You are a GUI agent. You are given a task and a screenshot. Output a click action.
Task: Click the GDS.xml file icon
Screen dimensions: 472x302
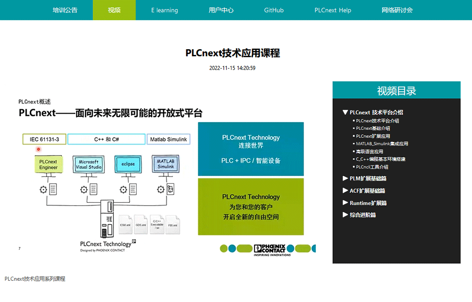click(x=141, y=224)
